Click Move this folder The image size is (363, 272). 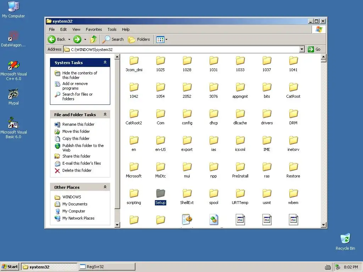(x=76, y=131)
